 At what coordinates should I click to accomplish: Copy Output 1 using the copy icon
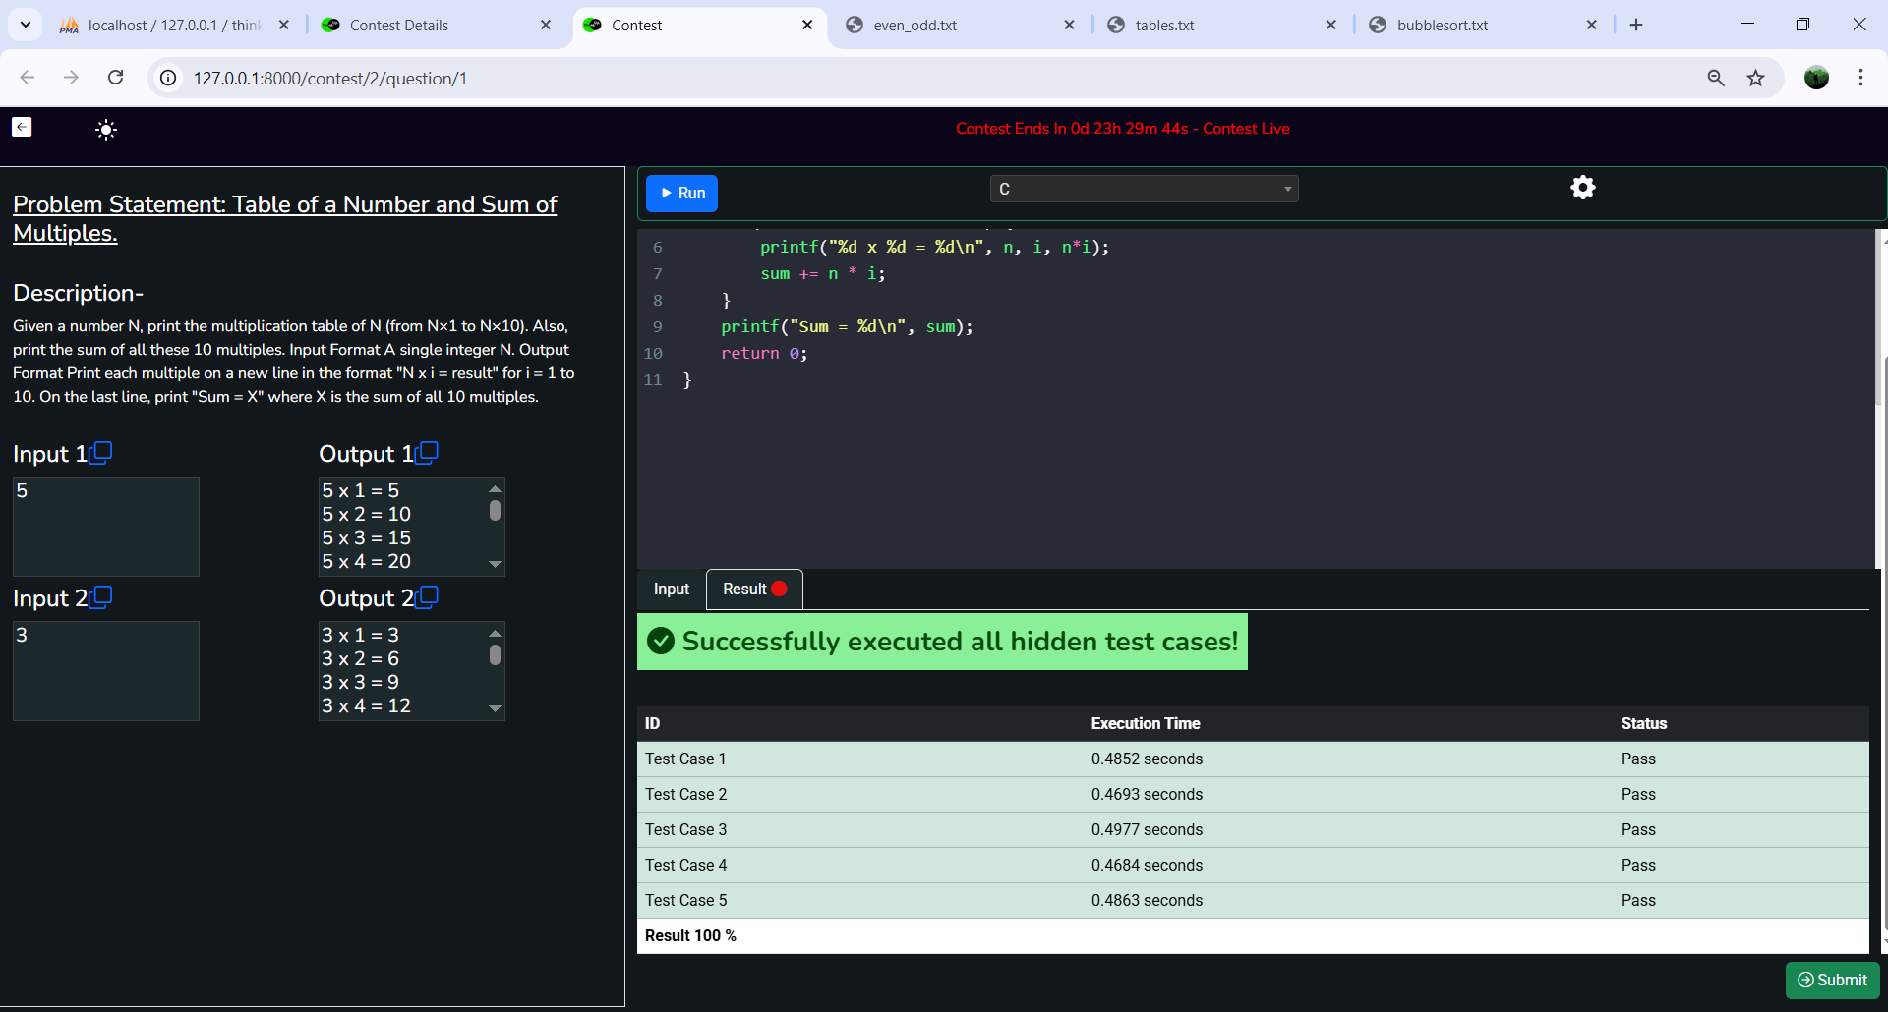[427, 453]
